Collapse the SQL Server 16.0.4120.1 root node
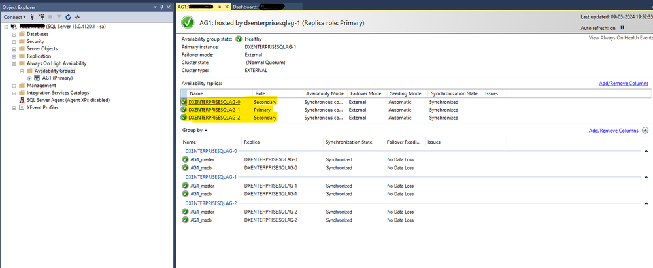 tap(7, 27)
